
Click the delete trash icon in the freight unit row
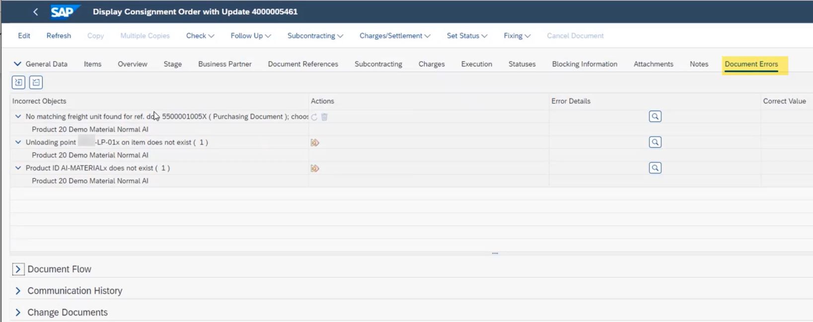pos(324,117)
